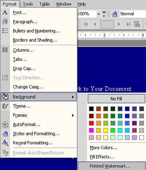Click the Paragraph formatting icon
This screenshot has height=170, width=146.
[x=5, y=22]
